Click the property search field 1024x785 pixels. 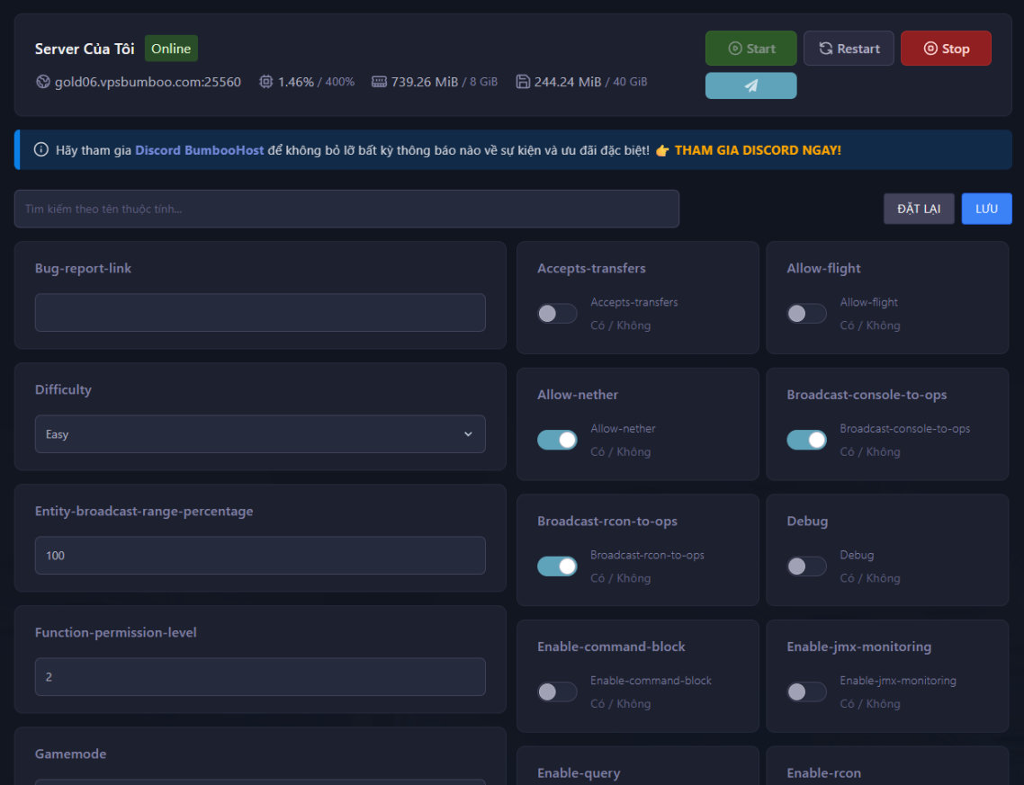[346, 208]
